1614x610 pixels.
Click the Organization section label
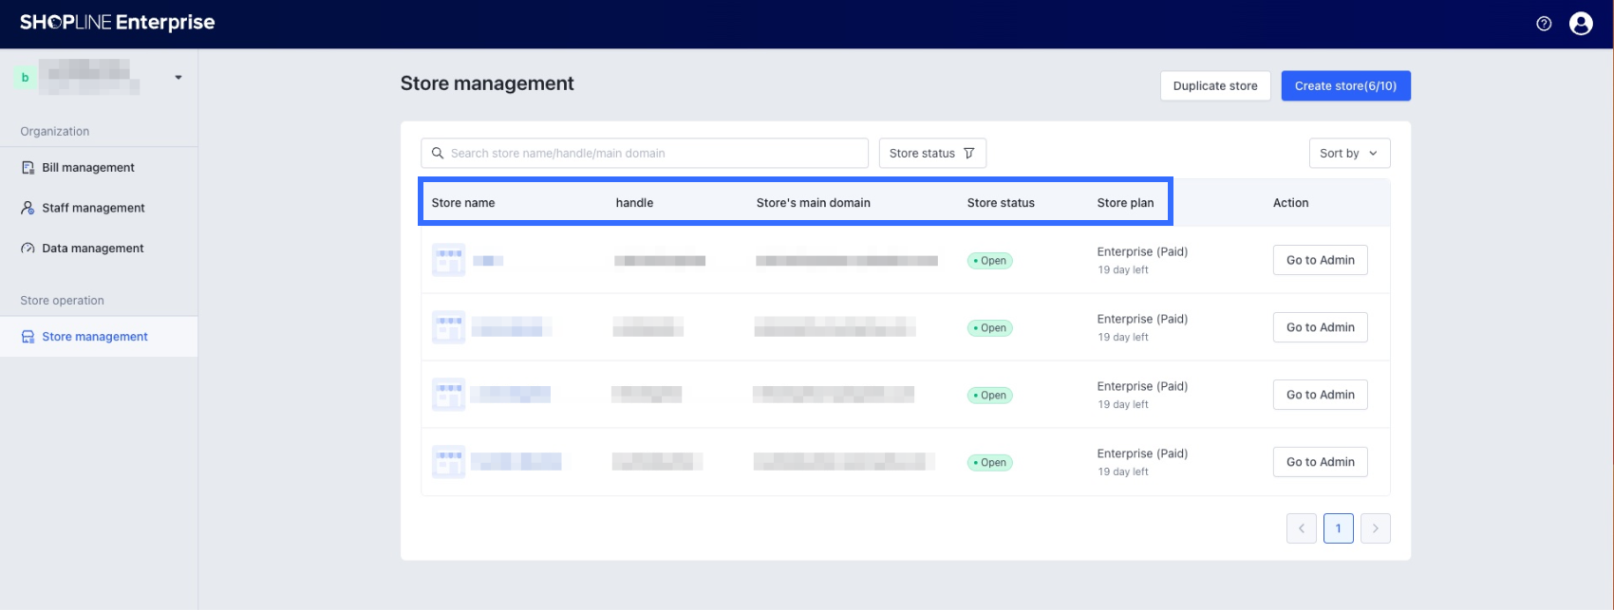(55, 132)
